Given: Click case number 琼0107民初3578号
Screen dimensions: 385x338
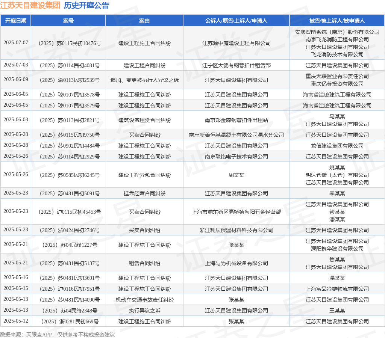Looking at the screenshot, I should tap(70, 95).
